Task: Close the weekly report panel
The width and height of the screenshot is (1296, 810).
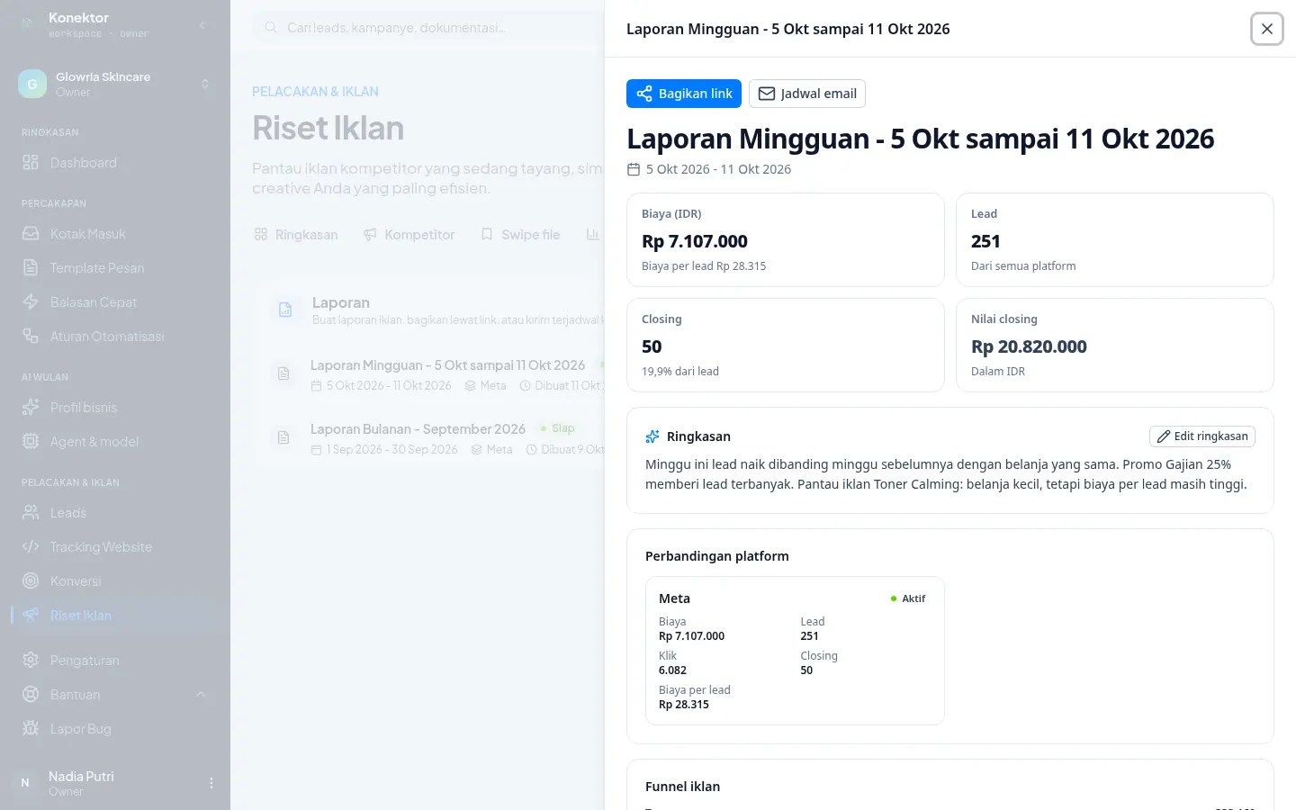Action: (1266, 29)
